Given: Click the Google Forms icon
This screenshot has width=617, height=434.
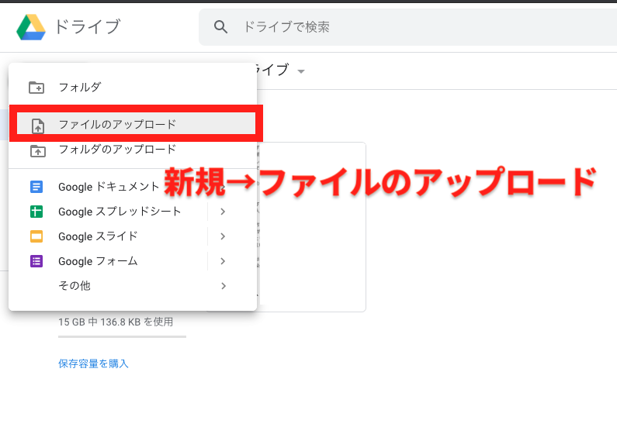Looking at the screenshot, I should 36,261.
